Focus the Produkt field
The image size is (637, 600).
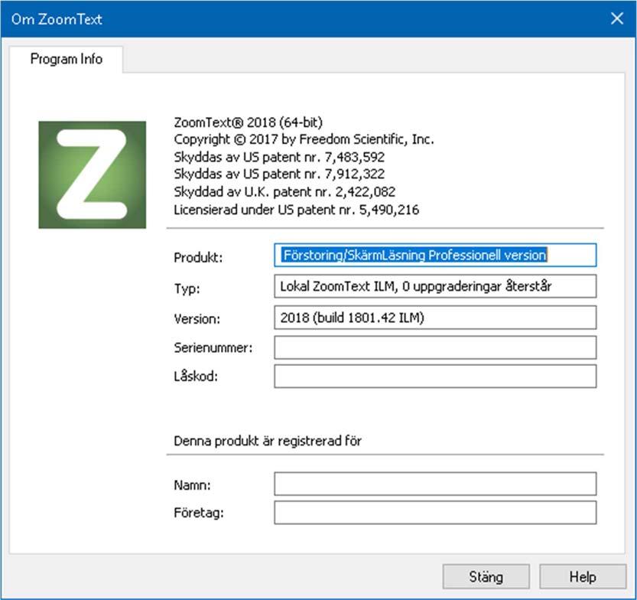click(435, 256)
